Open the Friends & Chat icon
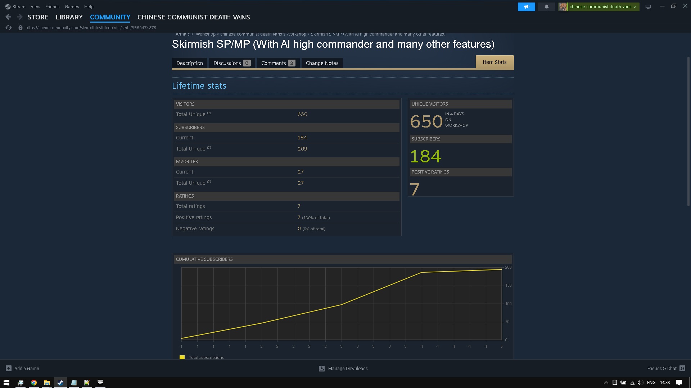691x388 pixels. [x=682, y=368]
